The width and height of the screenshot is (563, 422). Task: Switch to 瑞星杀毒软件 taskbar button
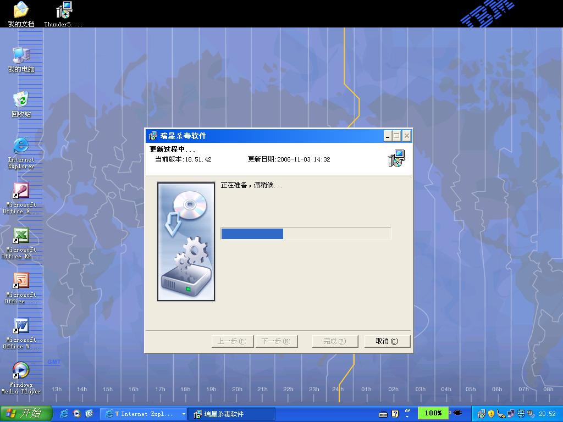click(231, 414)
